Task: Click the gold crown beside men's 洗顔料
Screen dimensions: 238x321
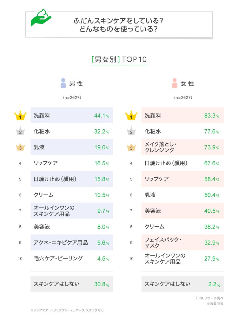Action: pos(20,116)
